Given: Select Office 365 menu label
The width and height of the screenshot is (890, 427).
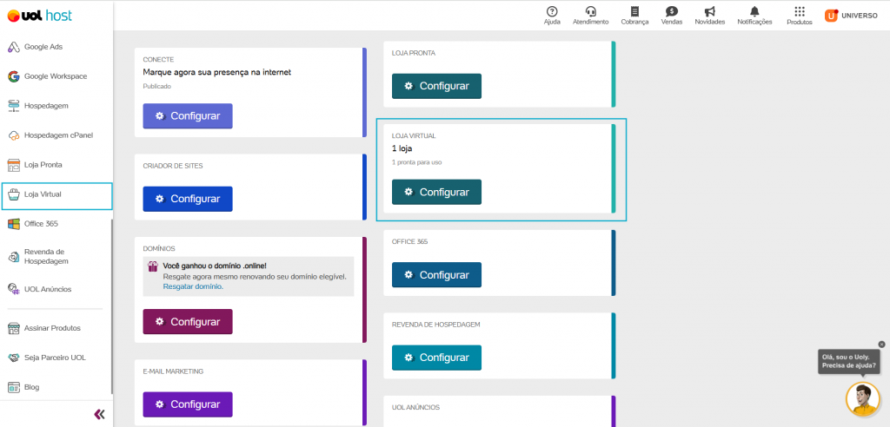Looking at the screenshot, I should 41,224.
